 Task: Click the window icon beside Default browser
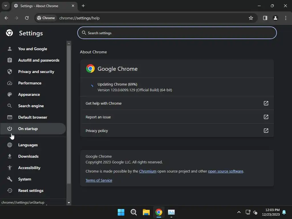pyautogui.click(x=10, y=117)
